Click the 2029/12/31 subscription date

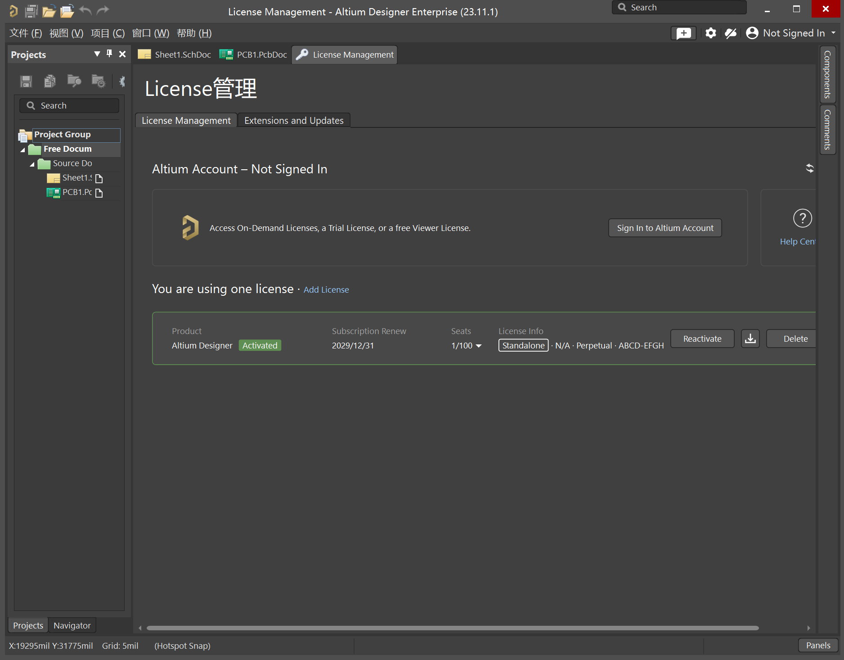(x=353, y=346)
